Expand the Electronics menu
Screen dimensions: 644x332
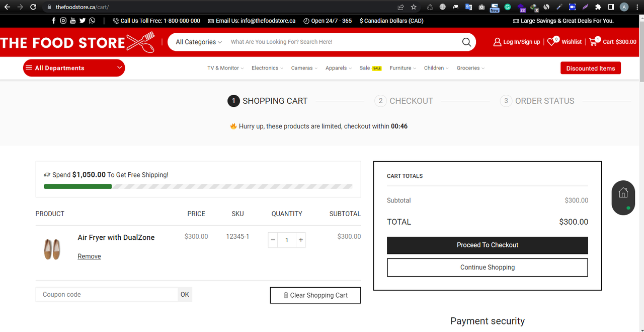point(267,68)
